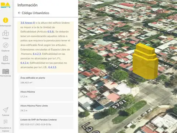
Task: Select SMP list 062-019-017 | 062-019-019a
Action: pos(36,125)
